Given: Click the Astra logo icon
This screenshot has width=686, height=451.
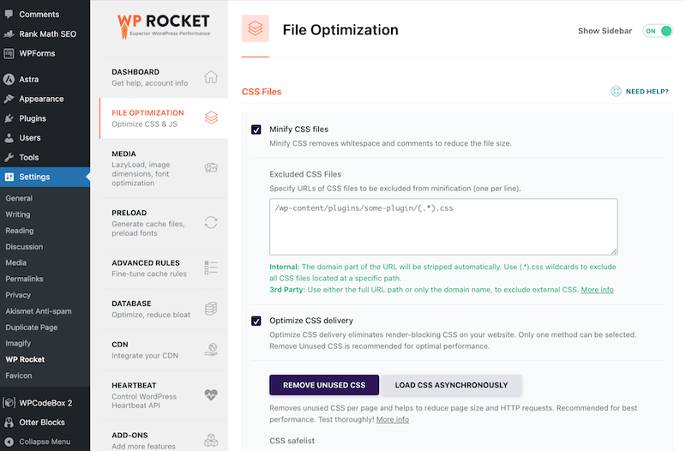Looking at the screenshot, I should pos(9,79).
